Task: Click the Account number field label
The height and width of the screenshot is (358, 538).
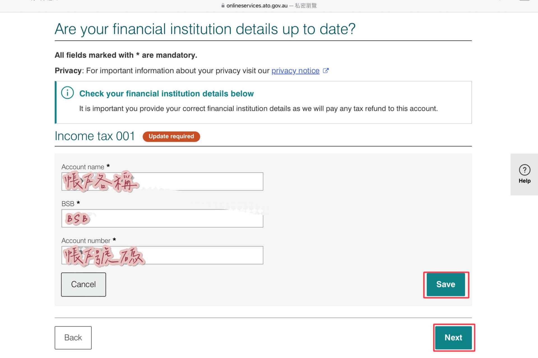Action: (x=86, y=240)
